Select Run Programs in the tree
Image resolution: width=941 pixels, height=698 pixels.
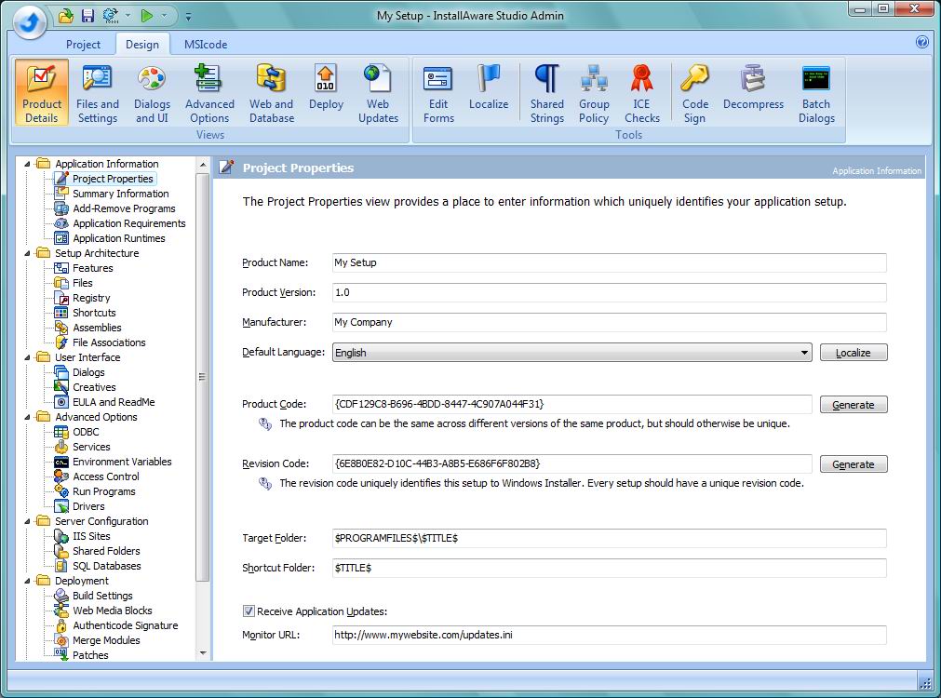click(x=104, y=491)
